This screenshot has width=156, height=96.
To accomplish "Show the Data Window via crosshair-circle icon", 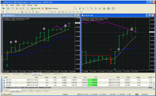I will coord(17,8).
